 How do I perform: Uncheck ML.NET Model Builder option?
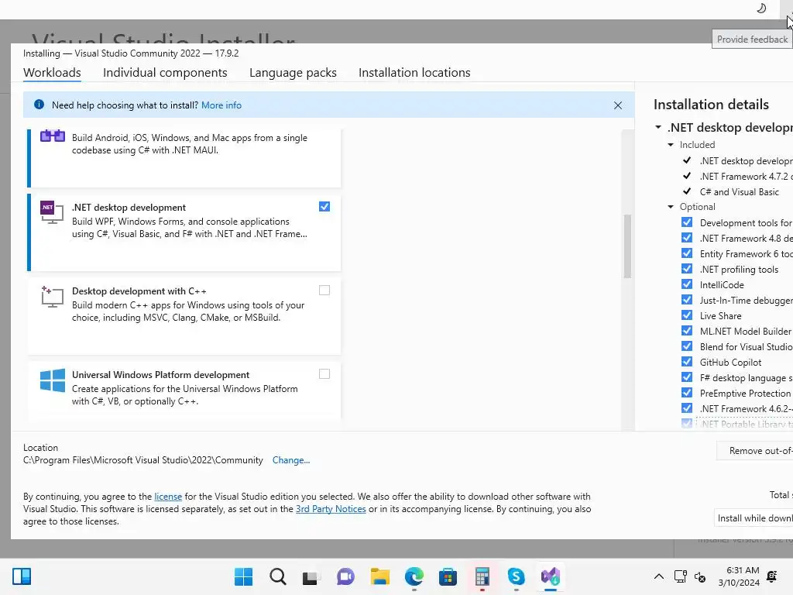(686, 331)
